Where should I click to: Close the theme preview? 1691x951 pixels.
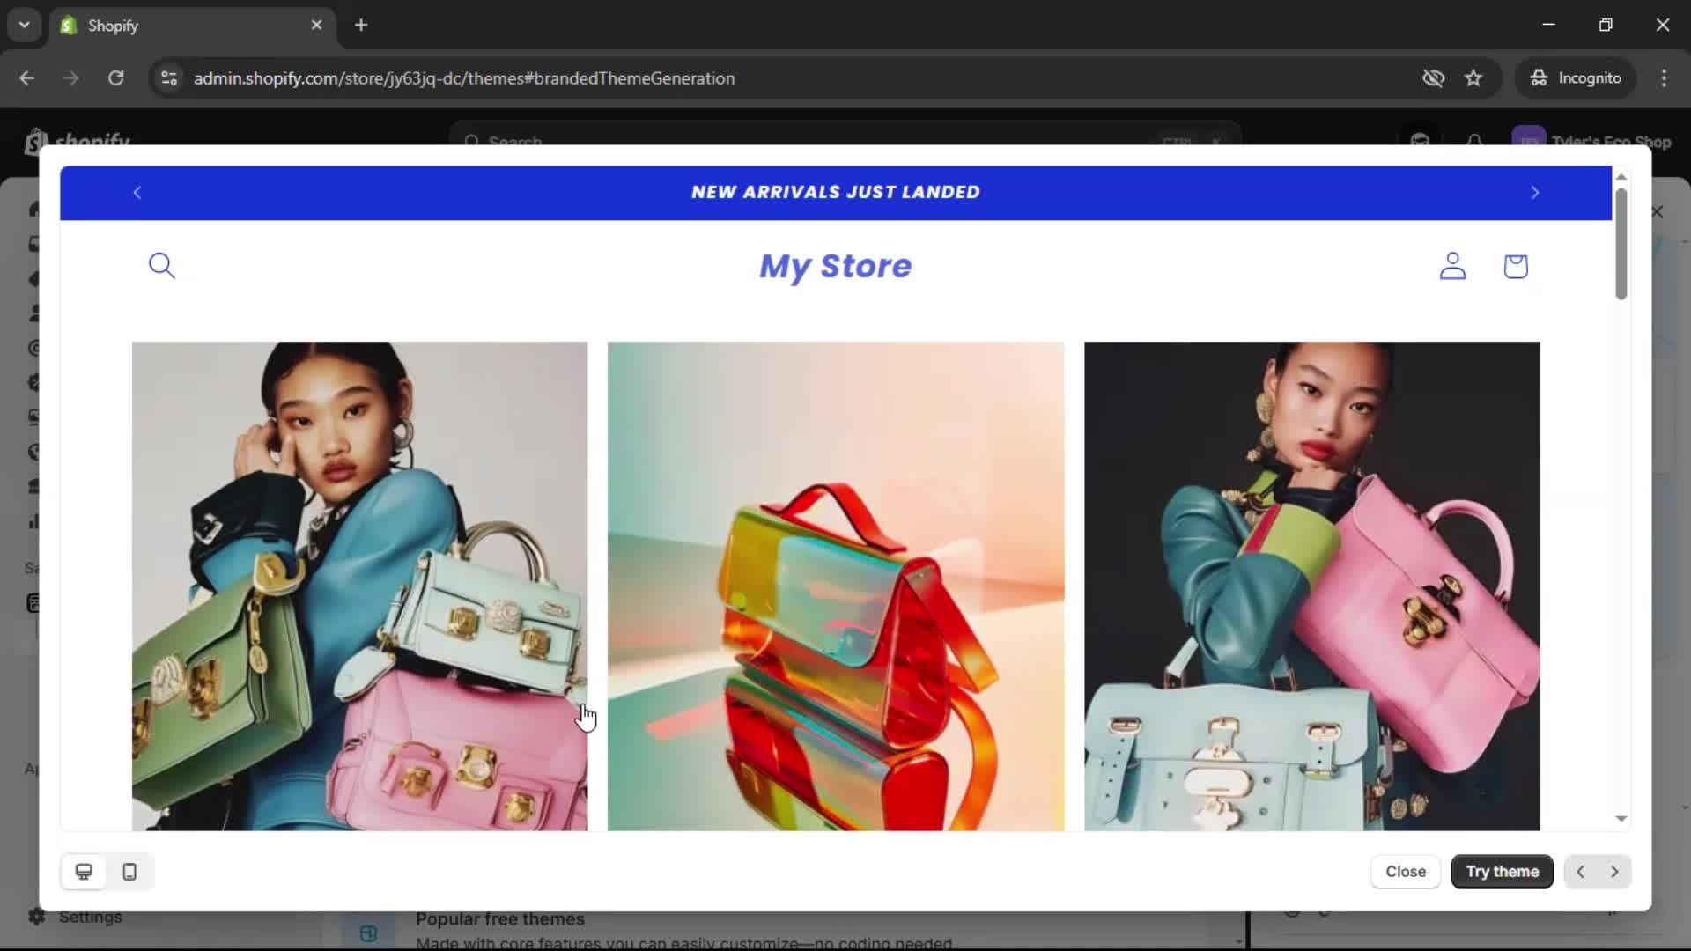[1406, 872]
